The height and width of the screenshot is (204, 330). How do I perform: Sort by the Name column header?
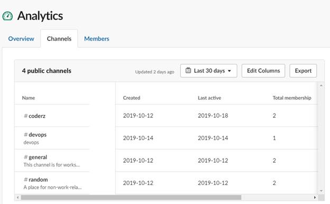[x=29, y=98]
